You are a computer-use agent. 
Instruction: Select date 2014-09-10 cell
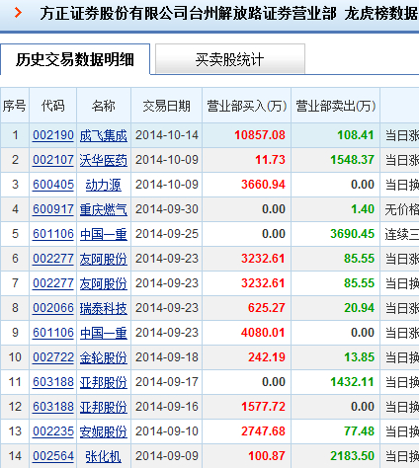(x=167, y=431)
